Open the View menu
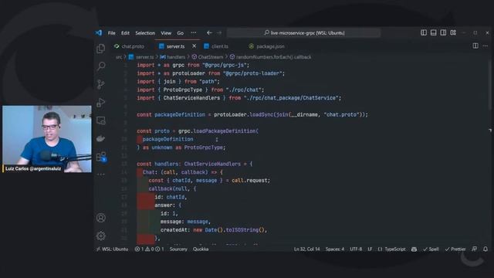494x278 pixels. click(166, 33)
